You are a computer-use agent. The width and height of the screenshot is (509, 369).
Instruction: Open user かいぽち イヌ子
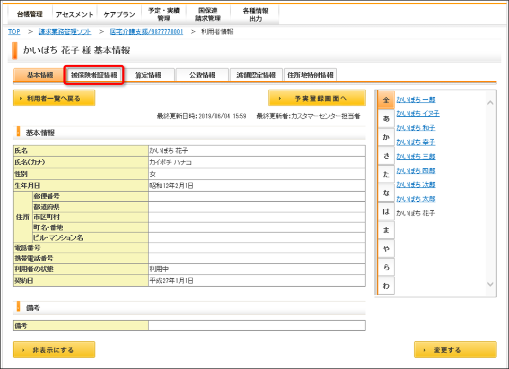[418, 114]
